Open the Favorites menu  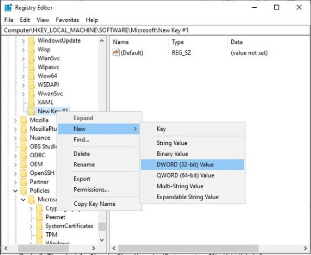click(x=67, y=20)
